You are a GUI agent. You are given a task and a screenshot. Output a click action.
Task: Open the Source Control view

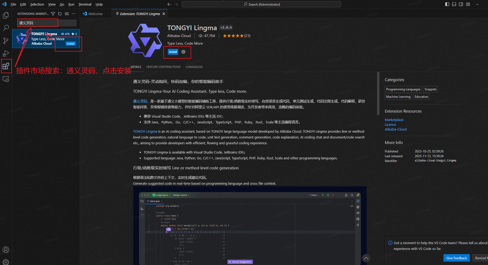[x=6, y=41]
